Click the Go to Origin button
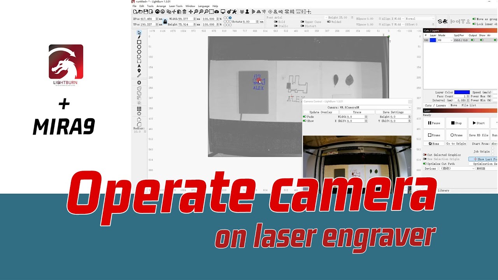498x280 pixels. coord(456,143)
